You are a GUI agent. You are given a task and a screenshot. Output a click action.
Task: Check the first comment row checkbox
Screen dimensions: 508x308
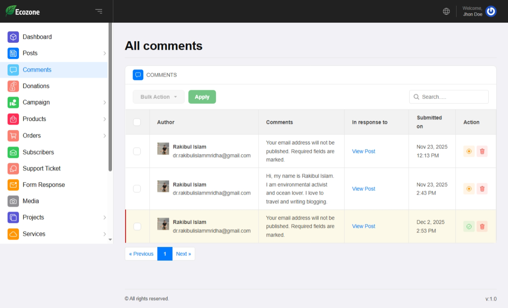coord(137,151)
